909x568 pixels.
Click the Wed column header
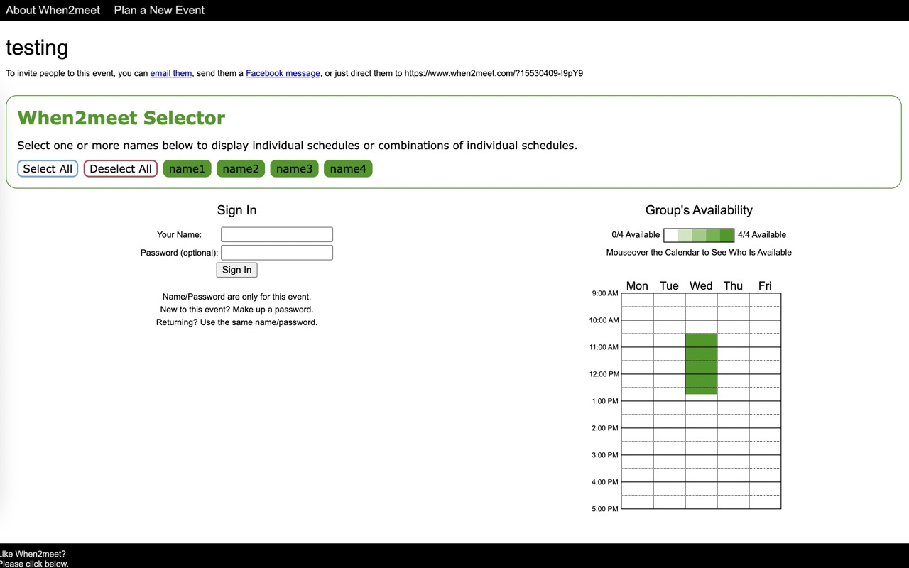pyautogui.click(x=701, y=285)
